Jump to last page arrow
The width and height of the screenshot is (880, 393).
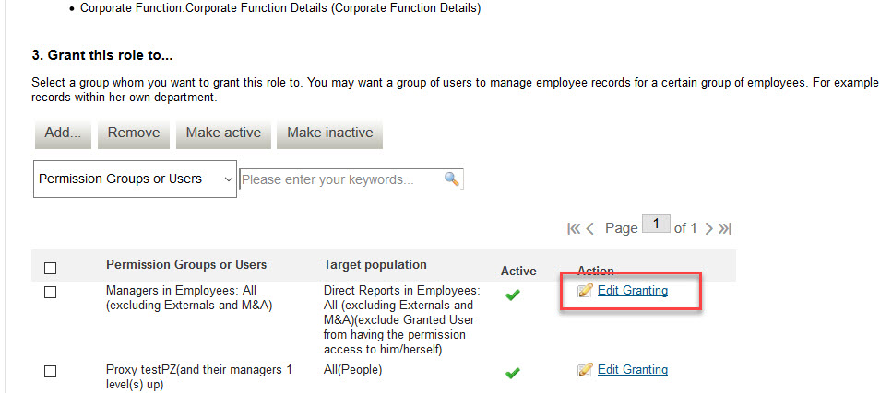[x=725, y=228]
